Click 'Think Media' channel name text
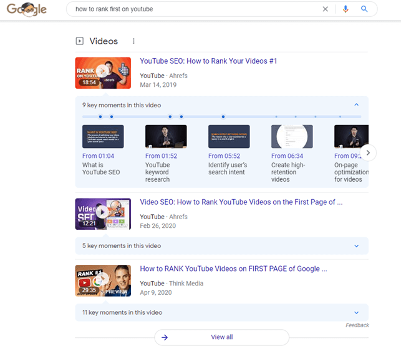Viewport: 401px width, 351px height. [186, 284]
